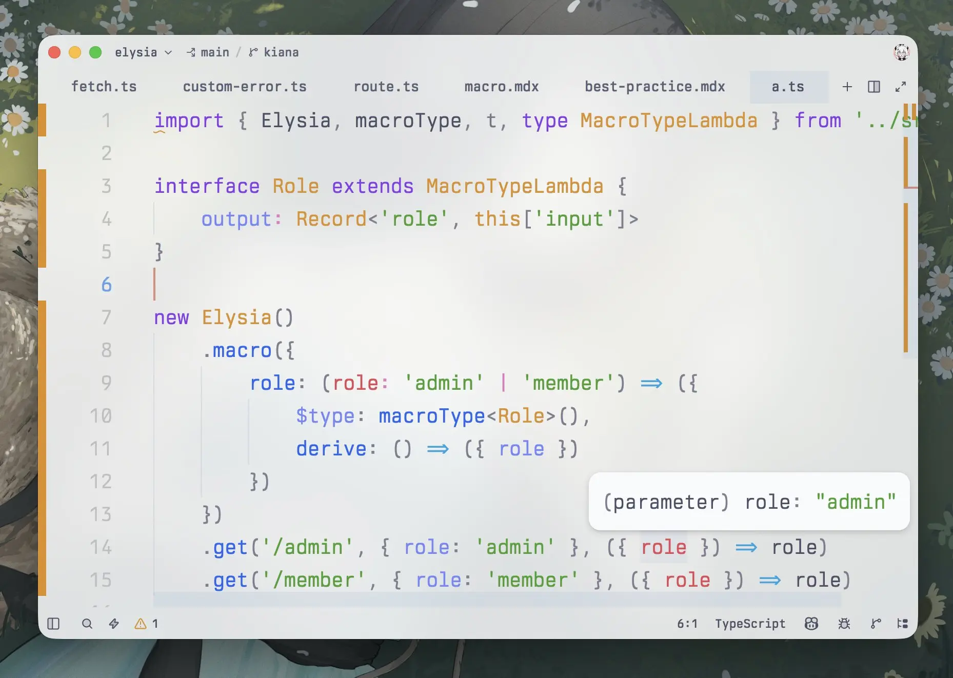Toggle the outline tree panel icon
Screen dimensions: 953x678
pos(903,624)
